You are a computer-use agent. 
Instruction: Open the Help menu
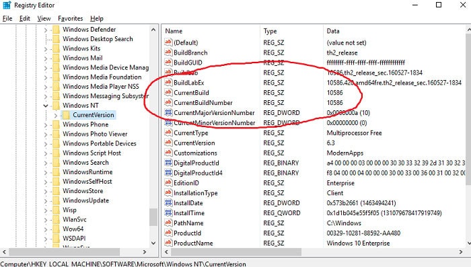(97, 19)
